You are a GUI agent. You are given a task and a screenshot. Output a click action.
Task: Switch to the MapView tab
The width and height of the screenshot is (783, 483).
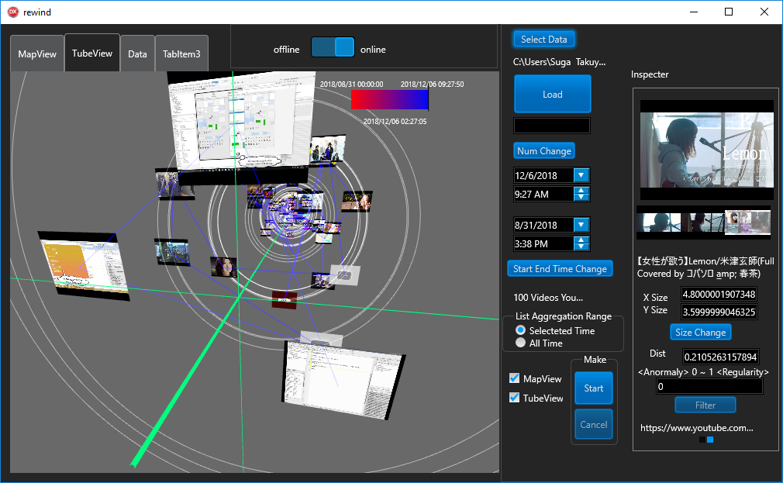[x=37, y=54]
